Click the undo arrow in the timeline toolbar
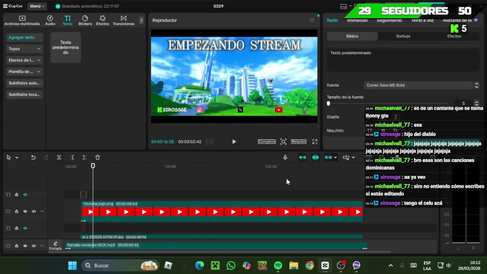Image resolution: width=487 pixels, height=274 pixels. point(33,157)
